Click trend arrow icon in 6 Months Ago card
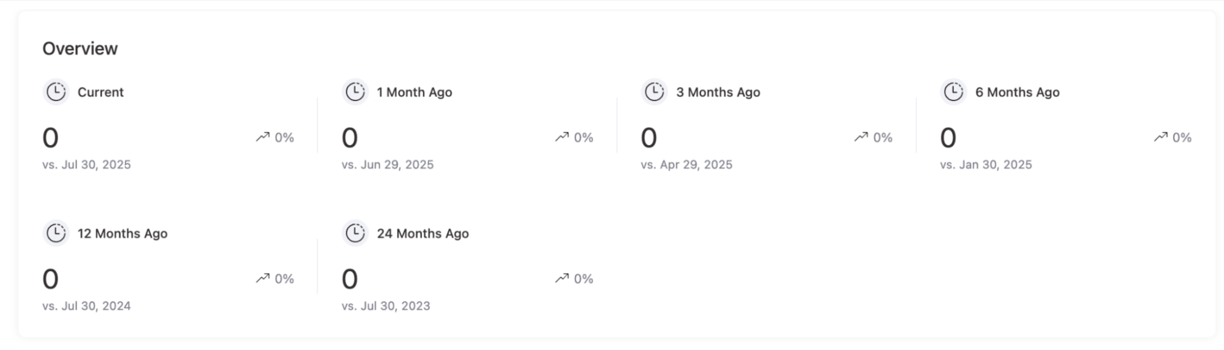 click(1160, 137)
